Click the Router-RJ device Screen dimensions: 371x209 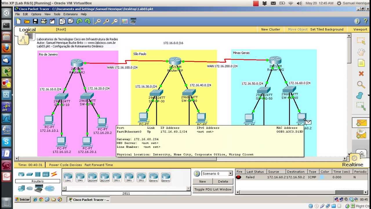[x=77, y=63]
